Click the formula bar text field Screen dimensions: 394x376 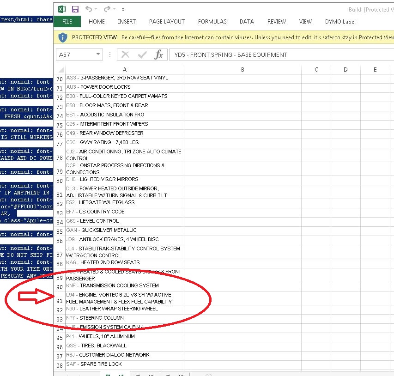pos(281,55)
